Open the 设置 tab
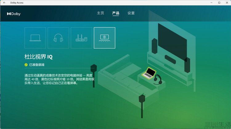This screenshot has width=231, height=129. coord(131,13)
